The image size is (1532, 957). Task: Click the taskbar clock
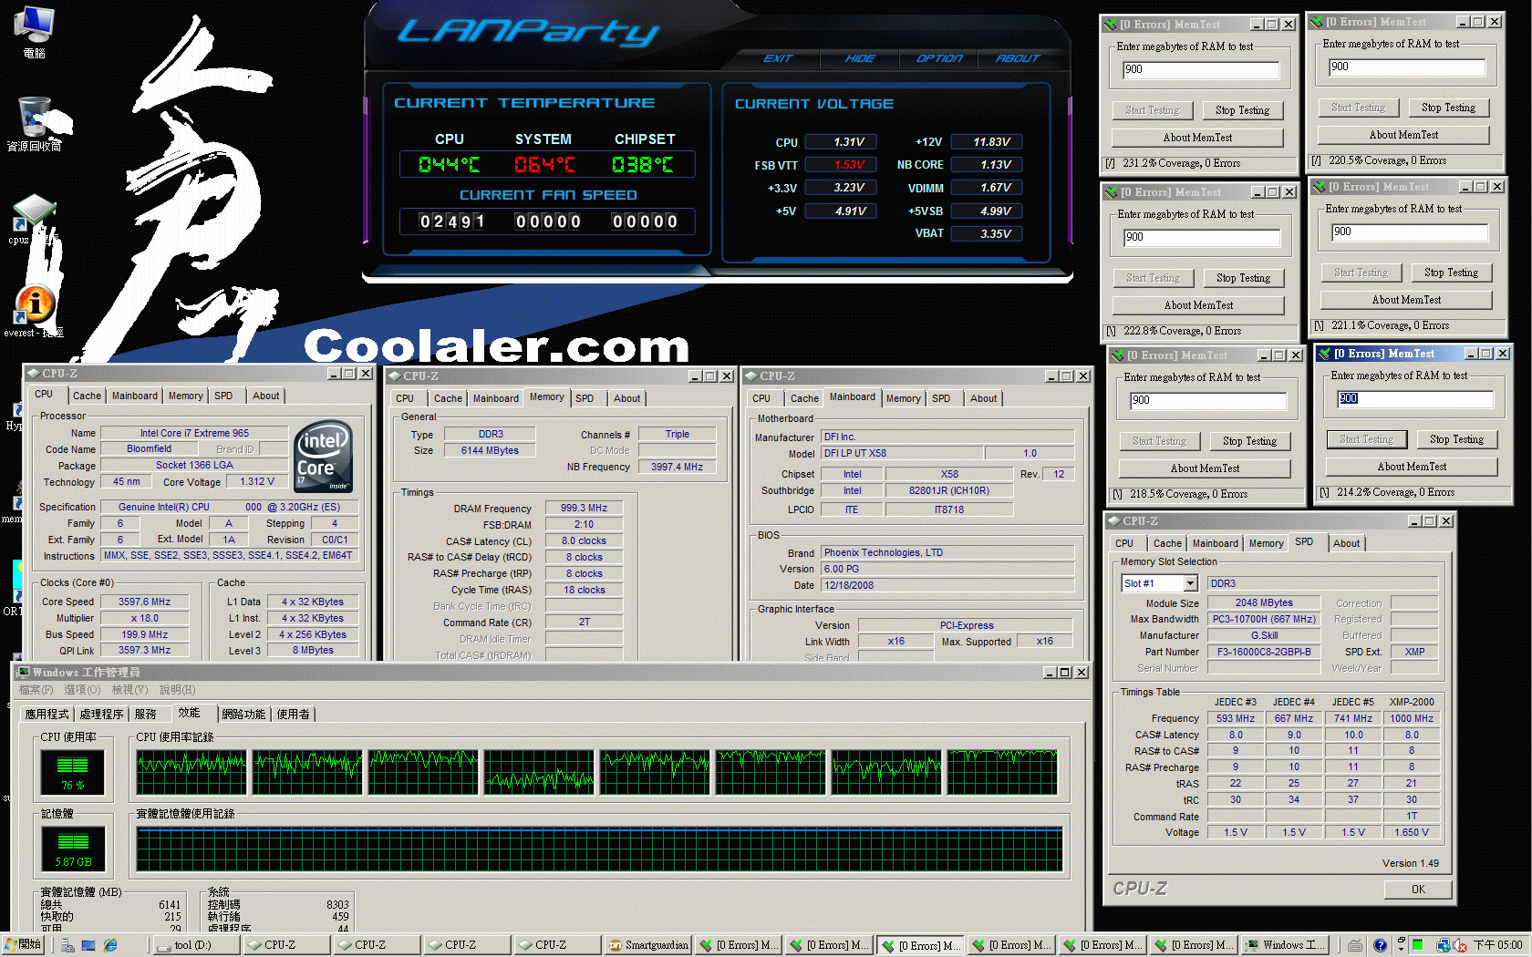(x=1497, y=945)
